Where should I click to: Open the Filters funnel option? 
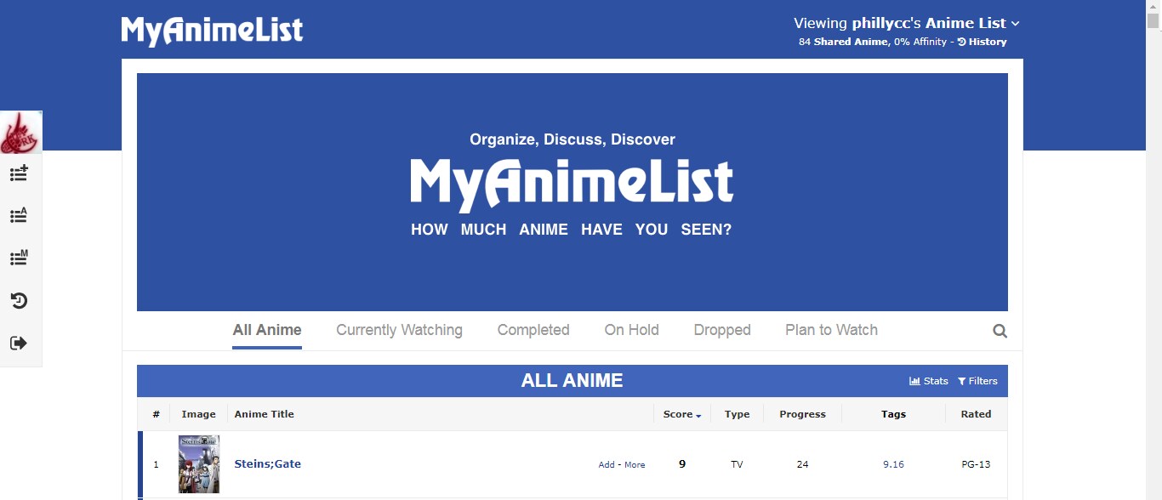pyautogui.click(x=977, y=381)
